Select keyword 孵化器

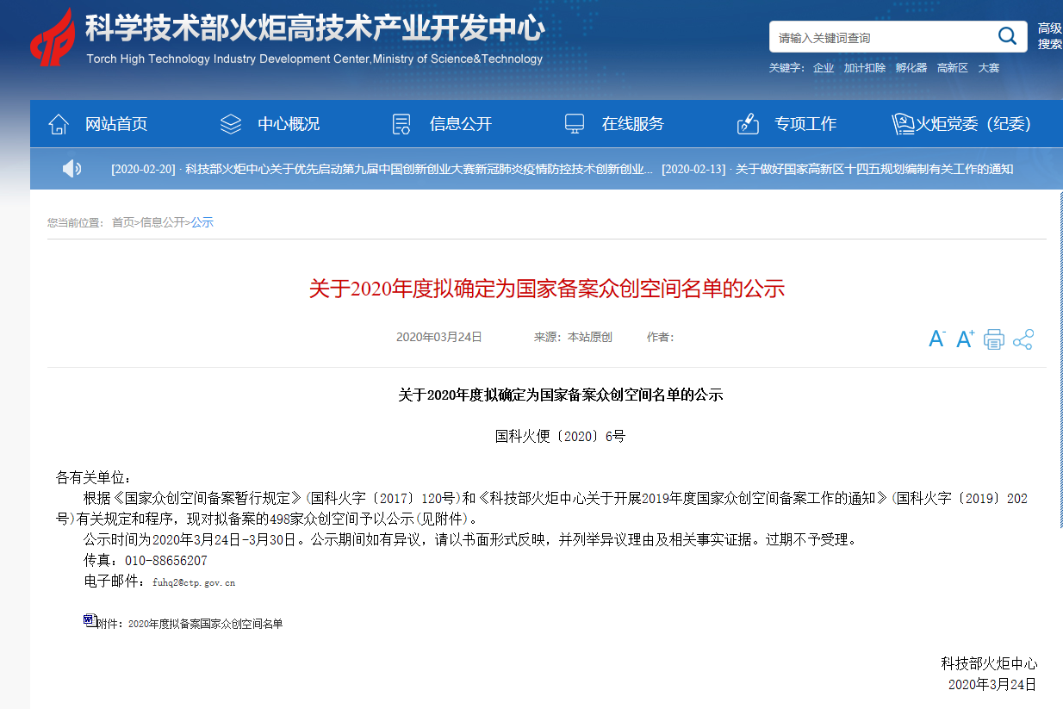pos(911,68)
